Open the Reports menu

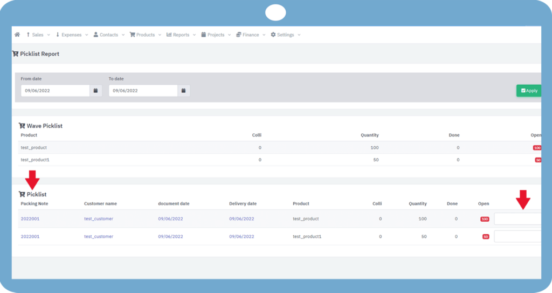(x=181, y=35)
